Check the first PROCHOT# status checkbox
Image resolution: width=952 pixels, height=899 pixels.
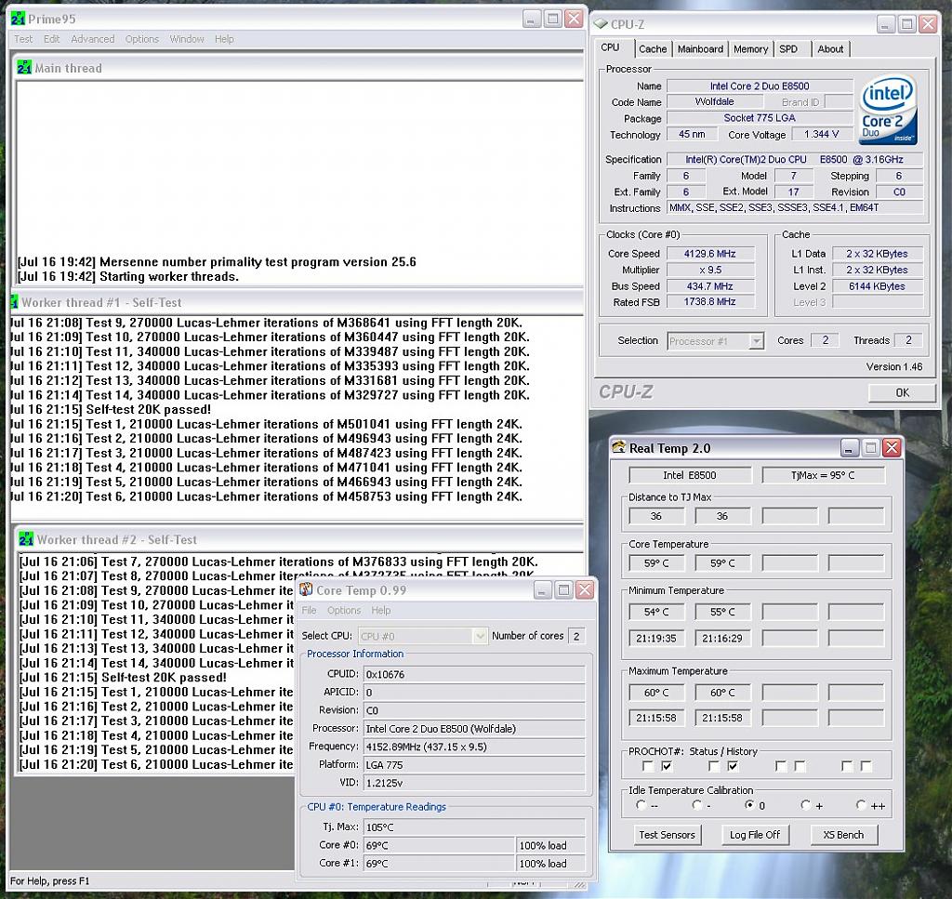[x=647, y=767]
